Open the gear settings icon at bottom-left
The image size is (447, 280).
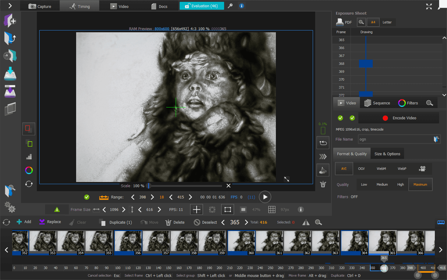tap(10, 207)
